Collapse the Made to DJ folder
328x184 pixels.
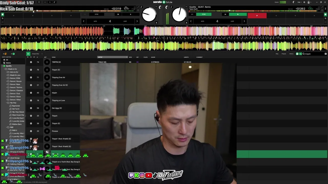point(4,69)
